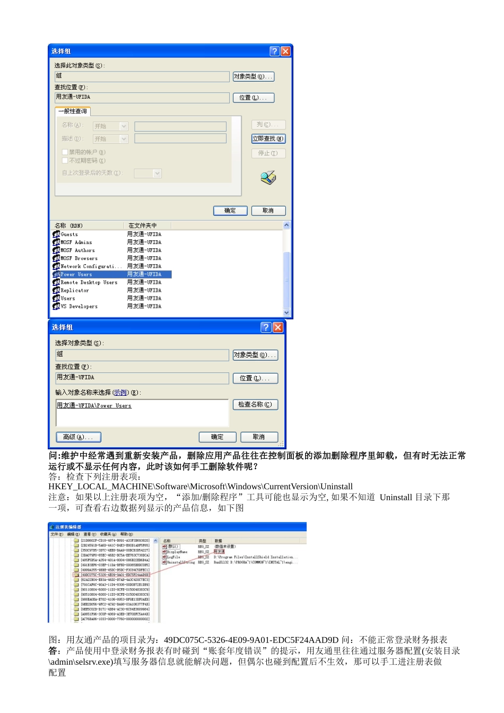
Task: Click the Replicator group icon
Action: tap(56, 290)
